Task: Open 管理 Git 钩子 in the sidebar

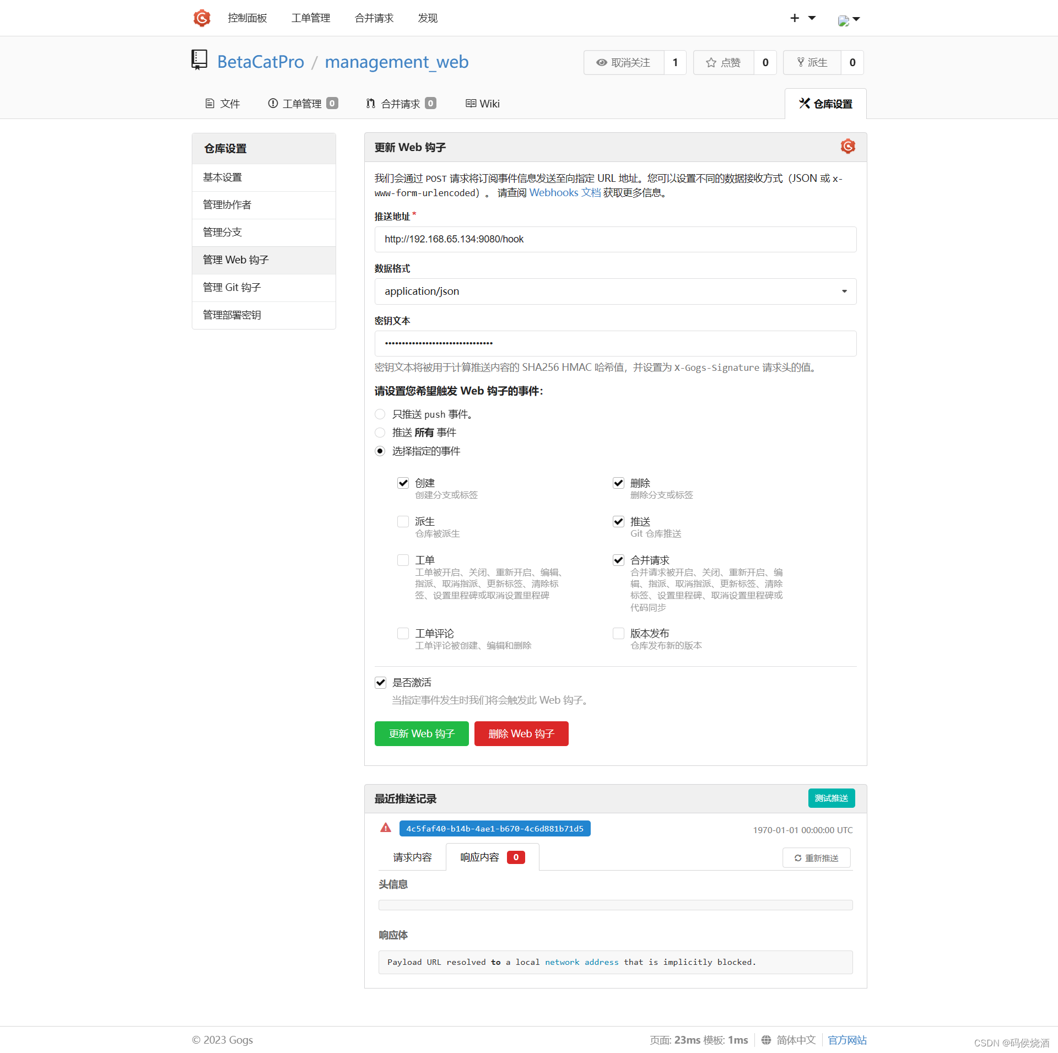Action: tap(264, 288)
